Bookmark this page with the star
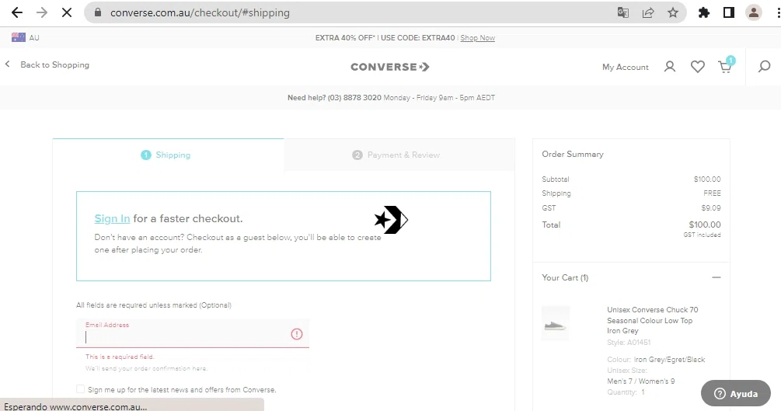Screen dimensions: 781x411 coord(673,12)
